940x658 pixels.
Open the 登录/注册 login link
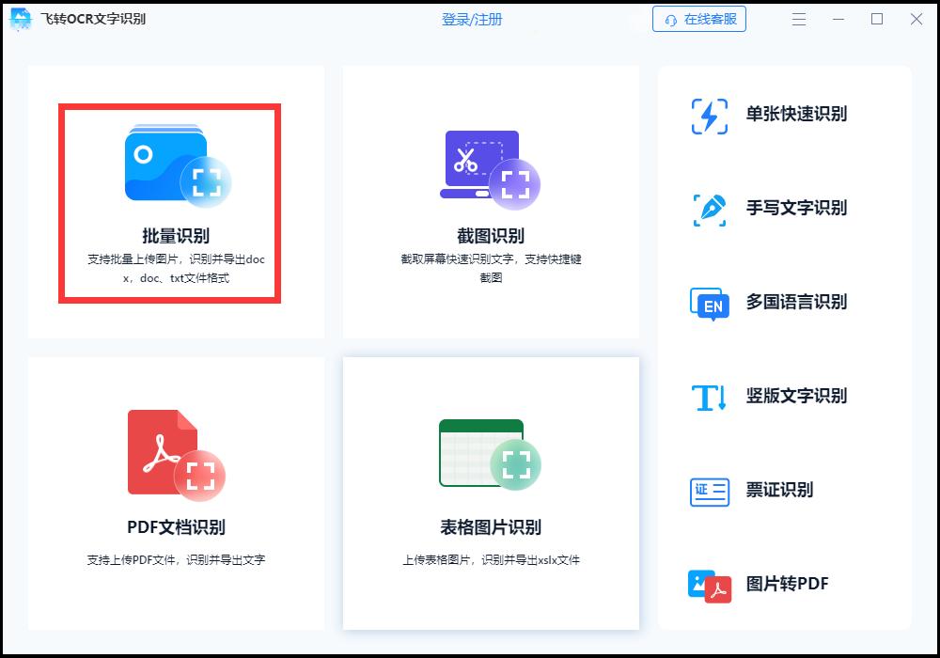tap(472, 19)
